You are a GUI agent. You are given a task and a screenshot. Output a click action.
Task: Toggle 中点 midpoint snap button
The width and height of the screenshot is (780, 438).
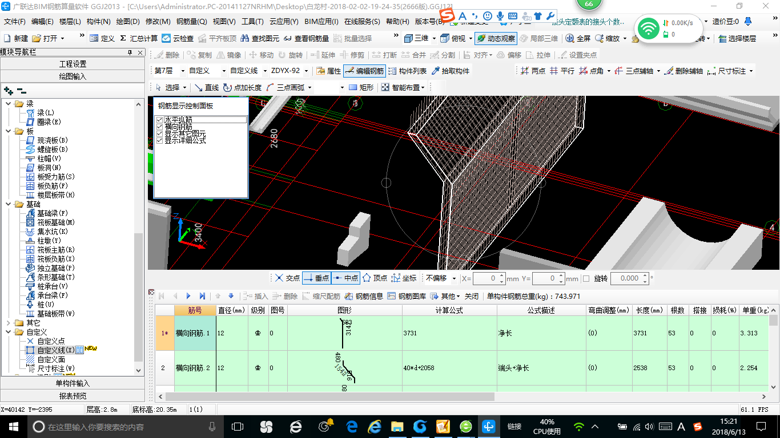[x=345, y=278]
